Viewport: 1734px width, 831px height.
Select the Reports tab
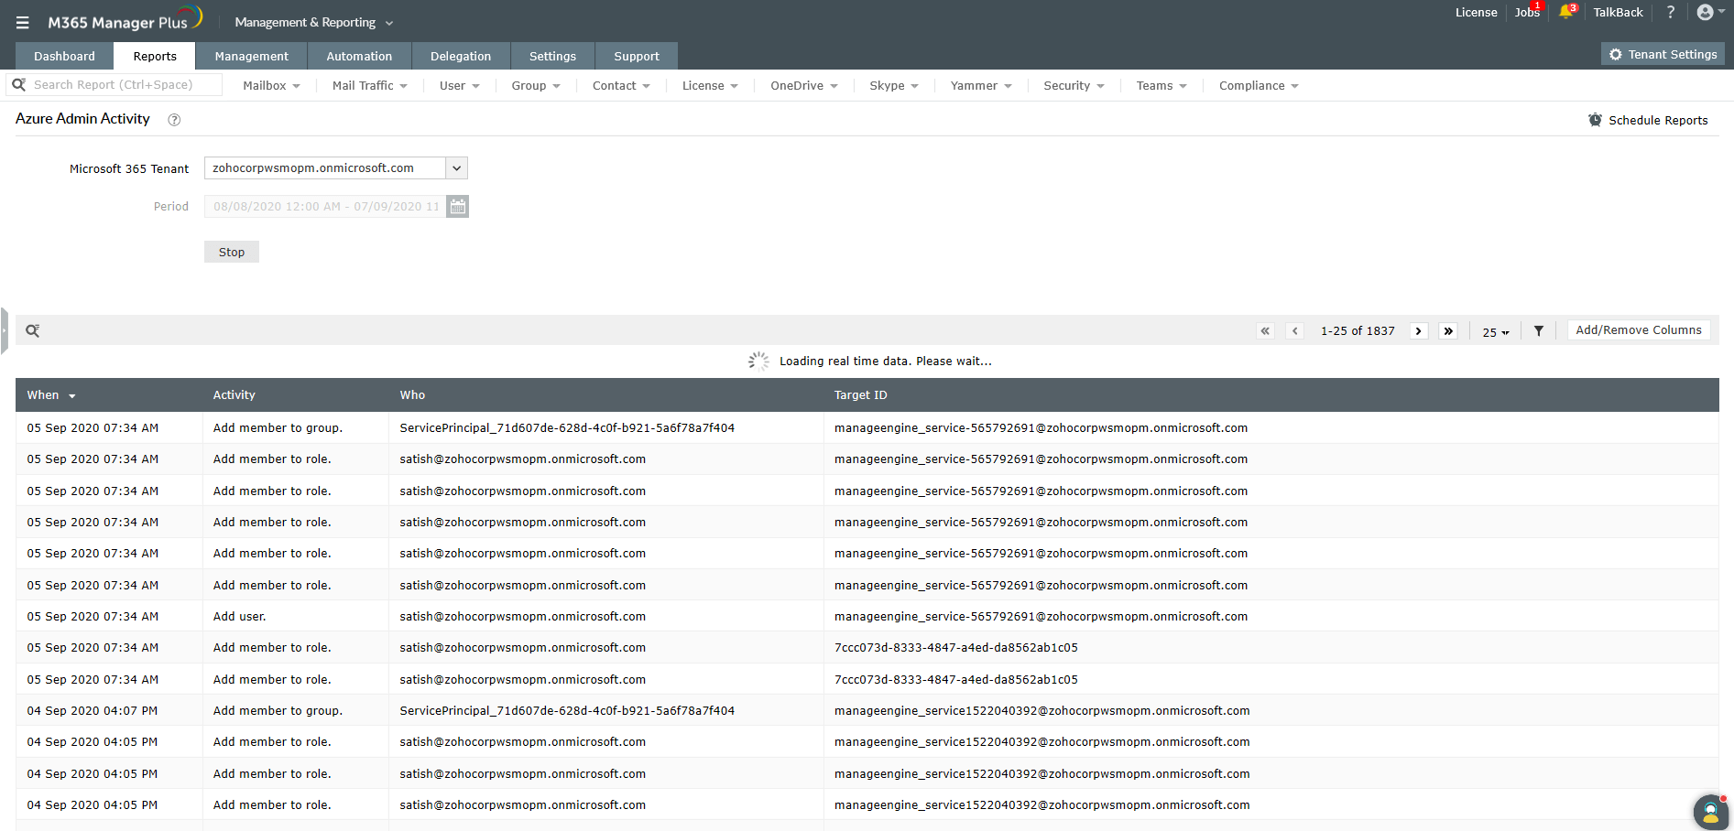(x=155, y=56)
